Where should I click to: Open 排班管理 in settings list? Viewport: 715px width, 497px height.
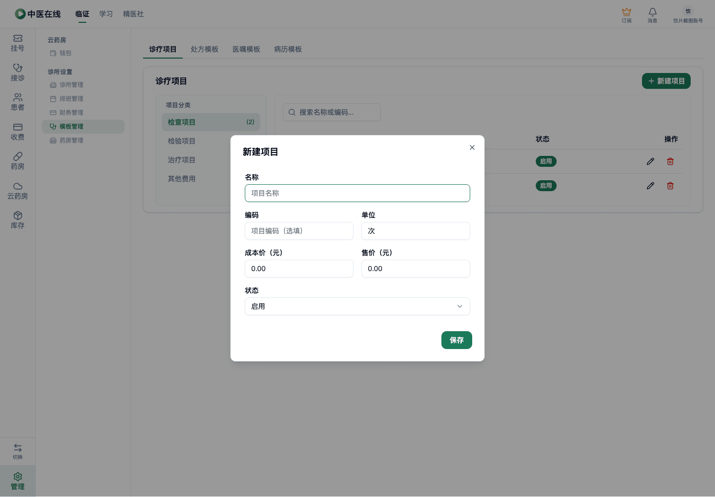[x=83, y=99]
